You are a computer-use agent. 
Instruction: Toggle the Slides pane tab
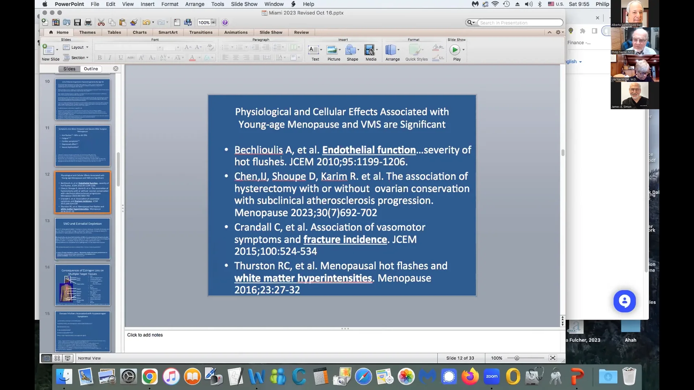69,69
